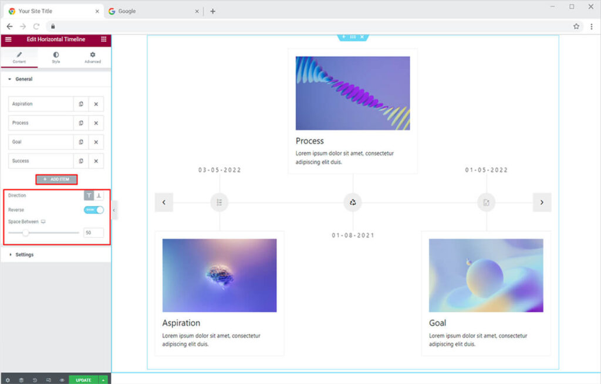Click the preview eye icon
The height and width of the screenshot is (384, 601).
pyautogui.click(x=62, y=380)
